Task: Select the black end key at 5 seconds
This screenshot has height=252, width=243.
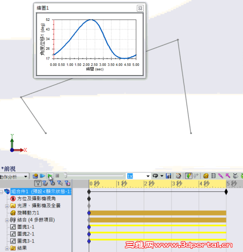Action: point(226,192)
